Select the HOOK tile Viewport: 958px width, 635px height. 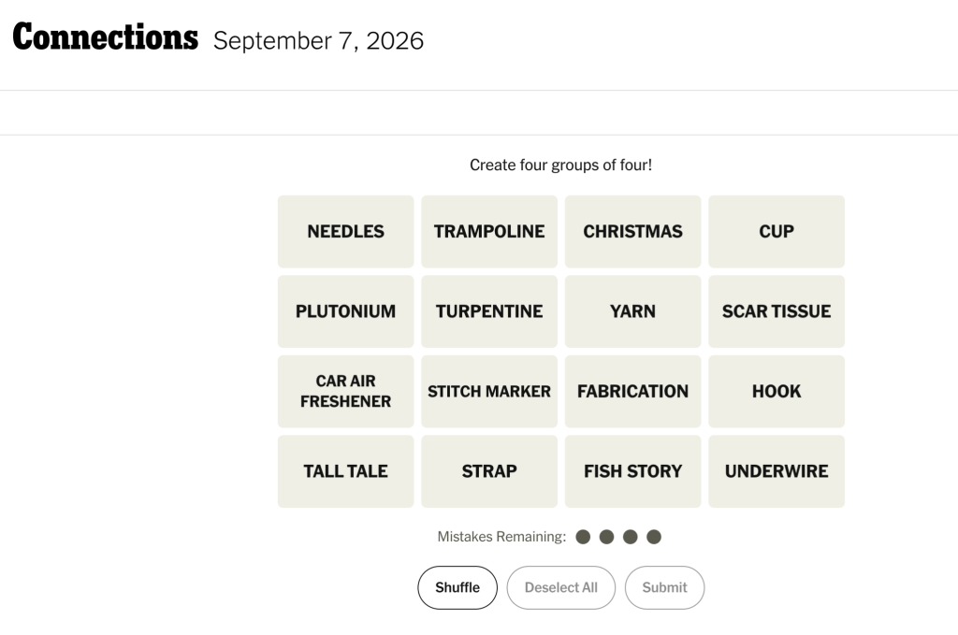point(777,391)
